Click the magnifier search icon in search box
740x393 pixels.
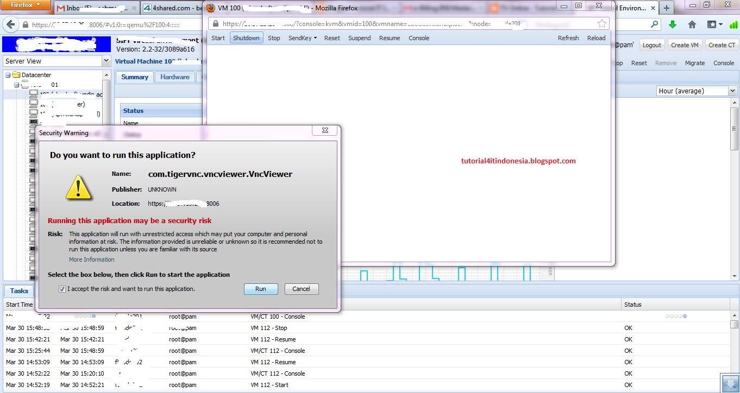coord(655,24)
